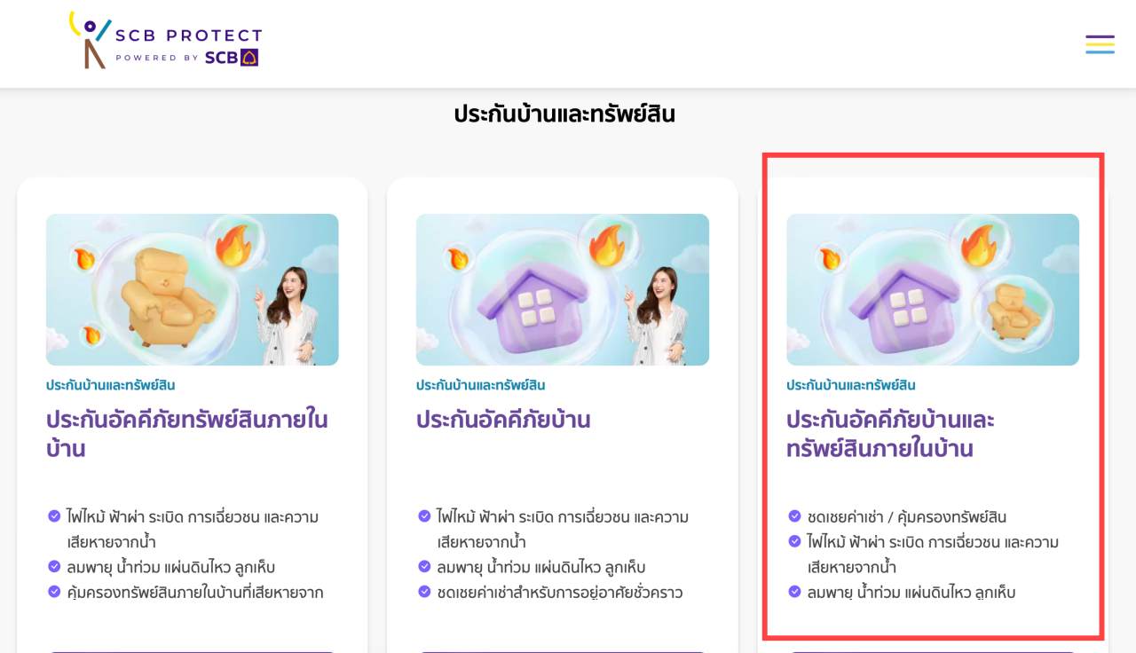Click the large flame icon on first card
The height and width of the screenshot is (653, 1136).
coord(233,245)
